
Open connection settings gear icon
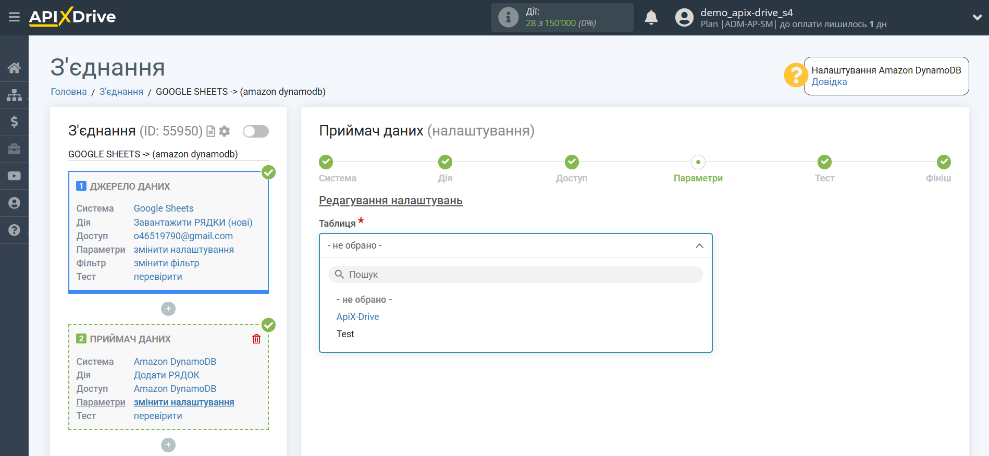(225, 131)
